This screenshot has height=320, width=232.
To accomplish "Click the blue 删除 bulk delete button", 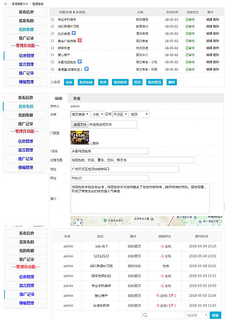I will pyautogui.click(x=172, y=82).
